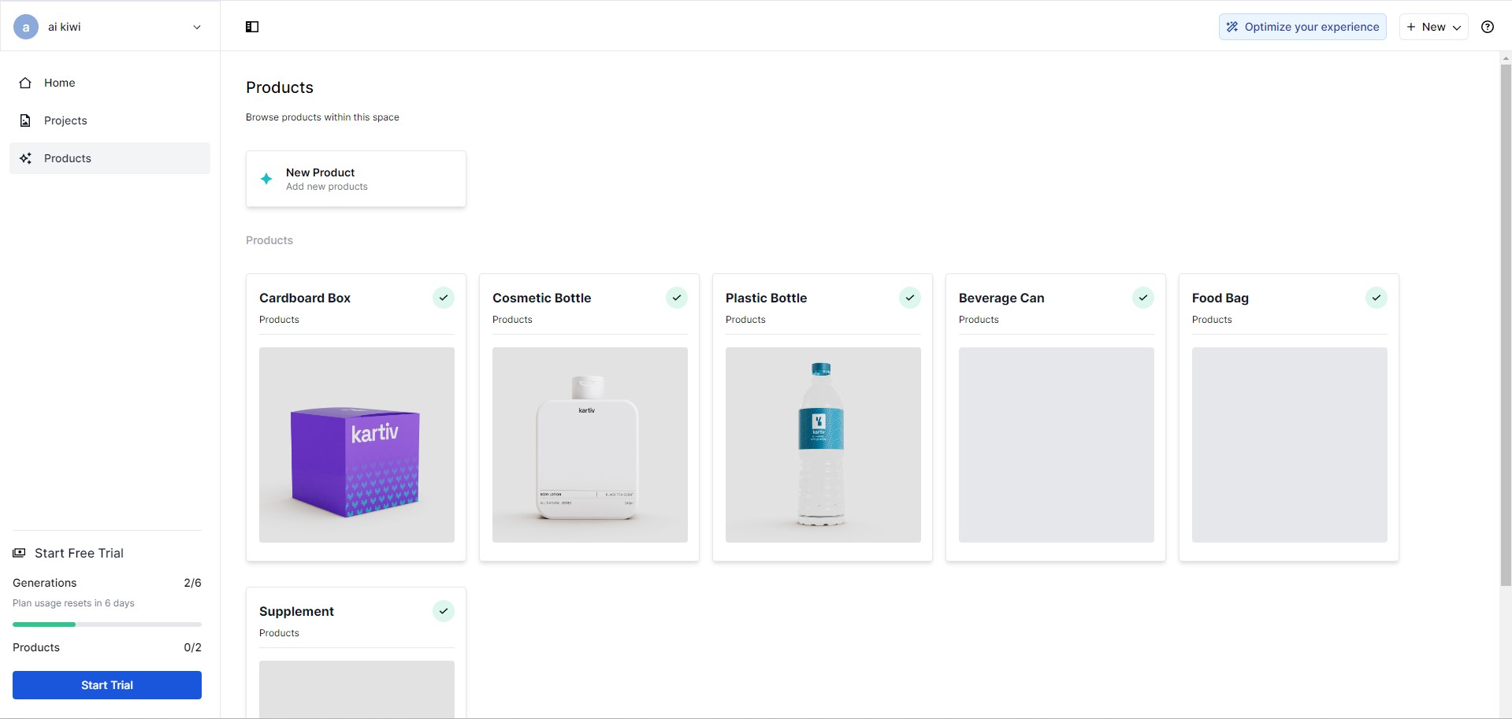1512x719 pixels.
Task: Click the 'Beverage Can' title
Action: coord(1001,298)
